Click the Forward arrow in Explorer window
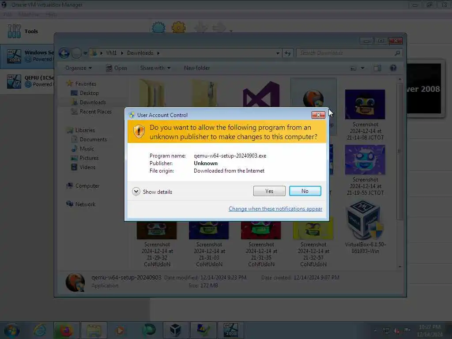This screenshot has height=339, width=452. click(x=76, y=53)
